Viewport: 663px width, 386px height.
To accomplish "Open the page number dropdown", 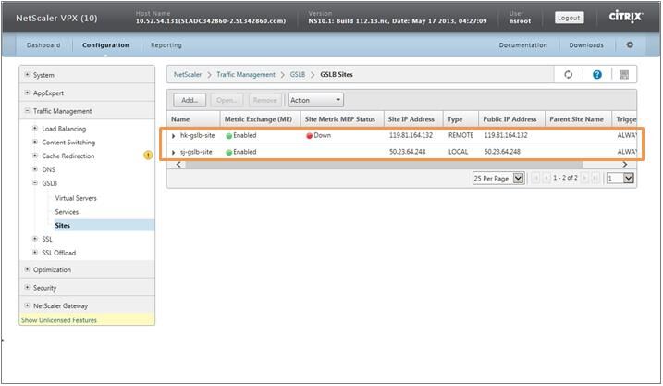I will (x=620, y=178).
